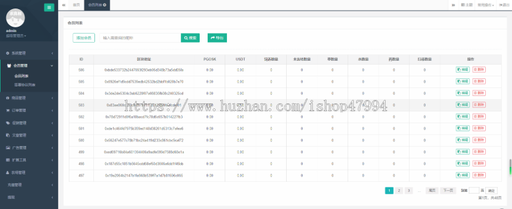Click the 确定 confirm button in pagination
512x209 pixels.
click(492, 191)
